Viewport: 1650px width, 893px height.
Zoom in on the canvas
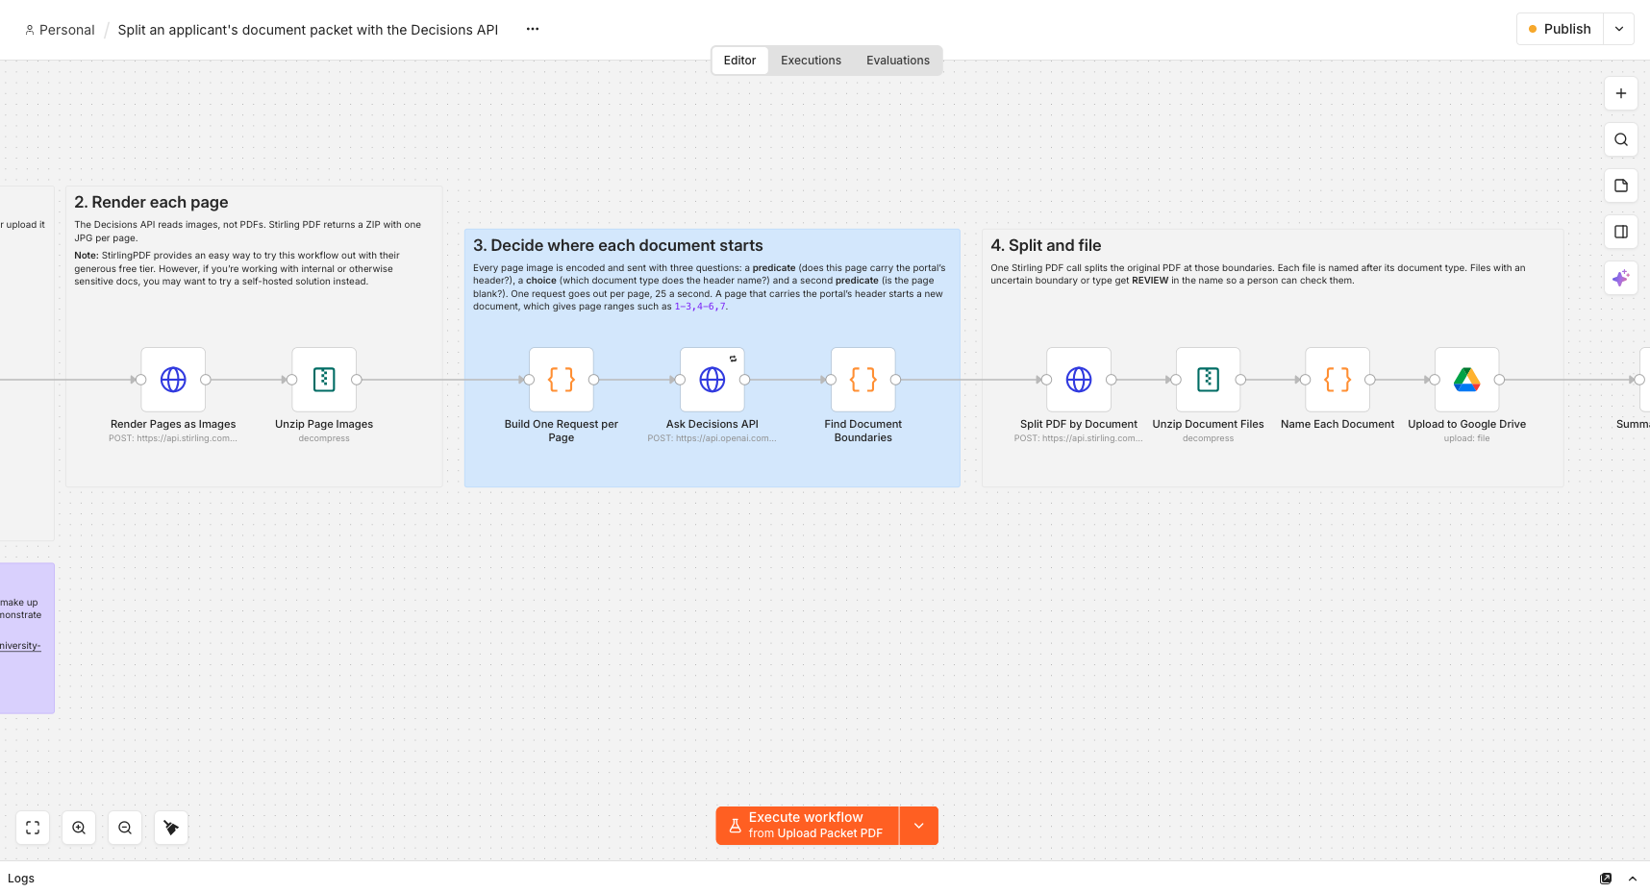pyautogui.click(x=79, y=828)
